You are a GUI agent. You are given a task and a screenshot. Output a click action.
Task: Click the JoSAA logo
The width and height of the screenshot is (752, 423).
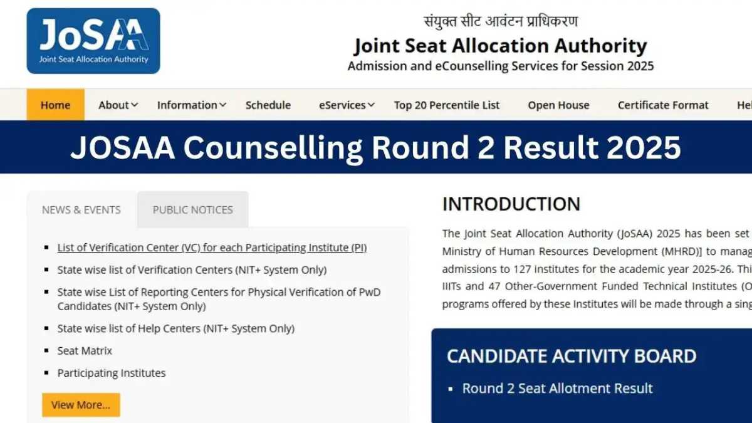tap(93, 40)
